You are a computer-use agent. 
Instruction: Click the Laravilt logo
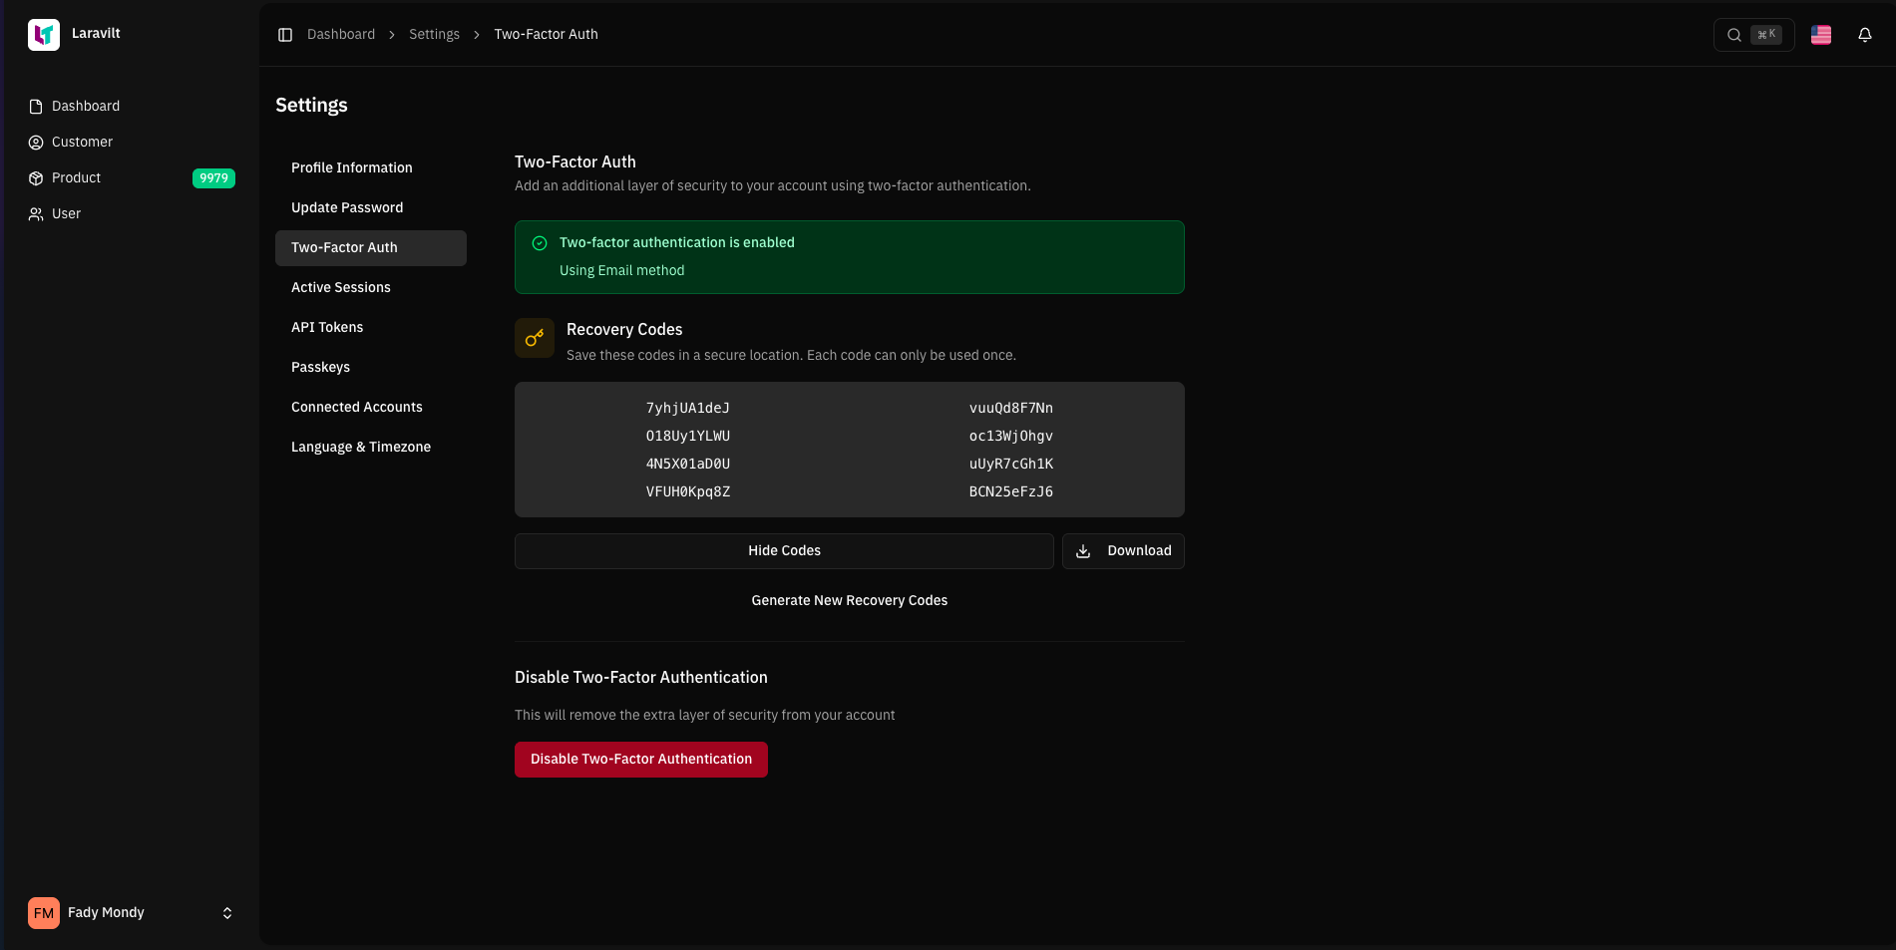[x=43, y=33]
